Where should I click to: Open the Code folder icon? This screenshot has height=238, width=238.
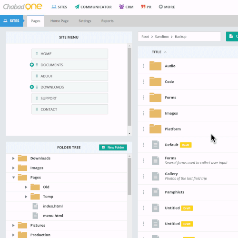pyautogui.click(x=155, y=81)
